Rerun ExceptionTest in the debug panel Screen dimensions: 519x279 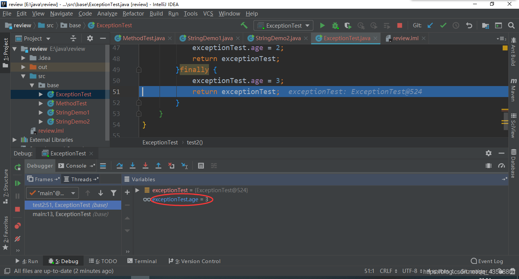coord(17,167)
